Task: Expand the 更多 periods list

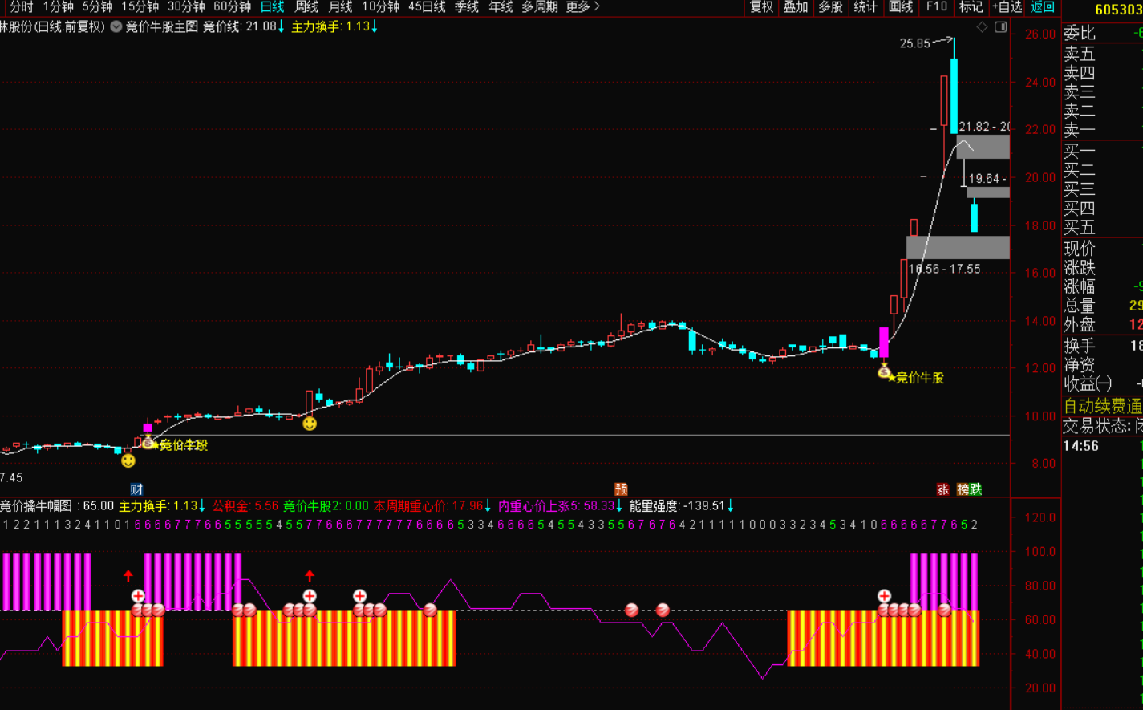Action: point(582,7)
